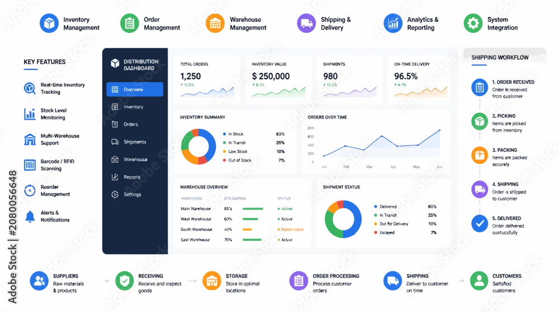
Task: Select Overview in the dashboard sidebar
Action: tap(135, 89)
